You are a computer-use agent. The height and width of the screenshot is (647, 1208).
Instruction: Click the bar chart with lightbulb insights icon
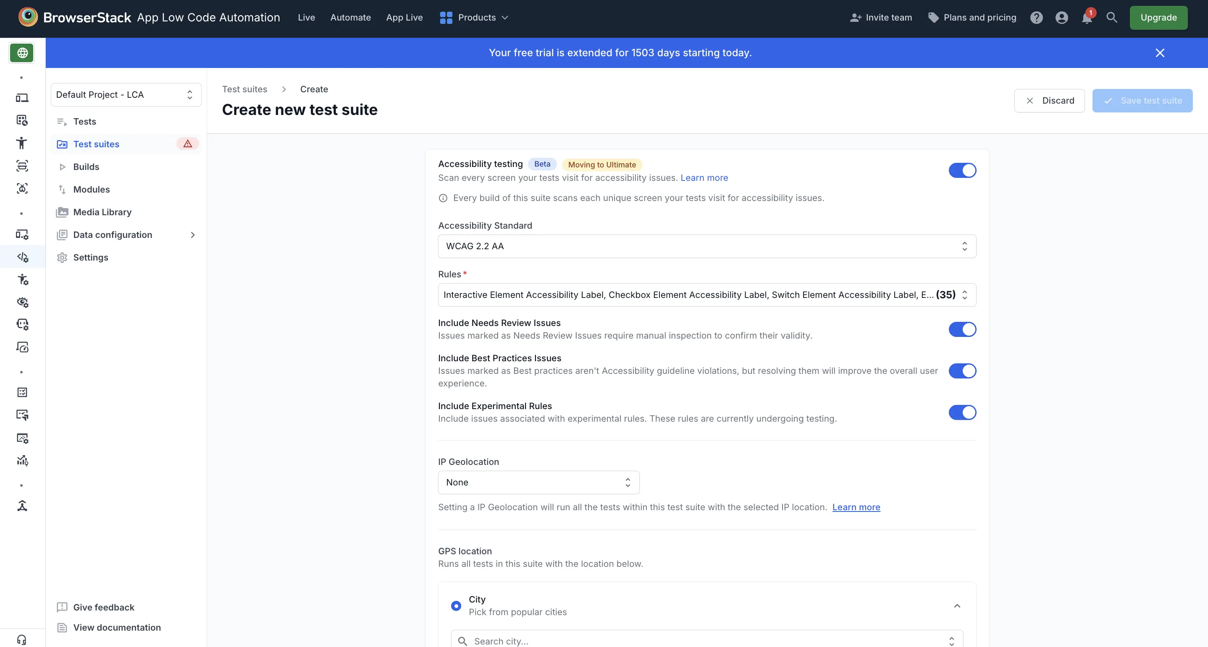pos(23,461)
